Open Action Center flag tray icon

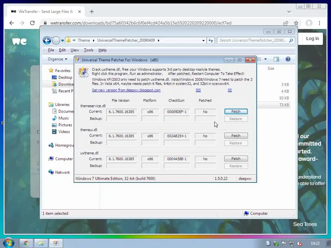tap(283, 243)
